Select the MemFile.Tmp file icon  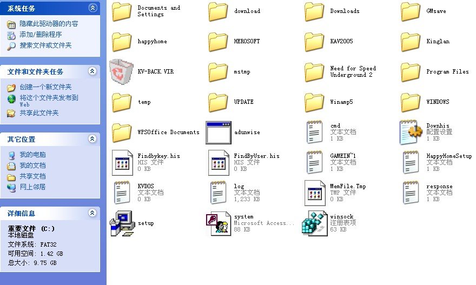click(x=315, y=193)
